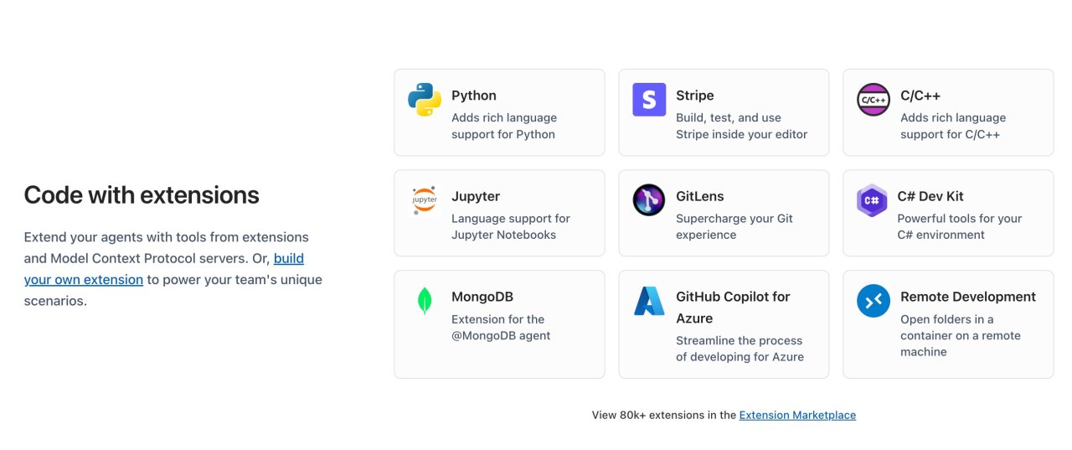The width and height of the screenshot is (1072, 450).
Task: Click the Jupyter card title
Action: coord(476,196)
